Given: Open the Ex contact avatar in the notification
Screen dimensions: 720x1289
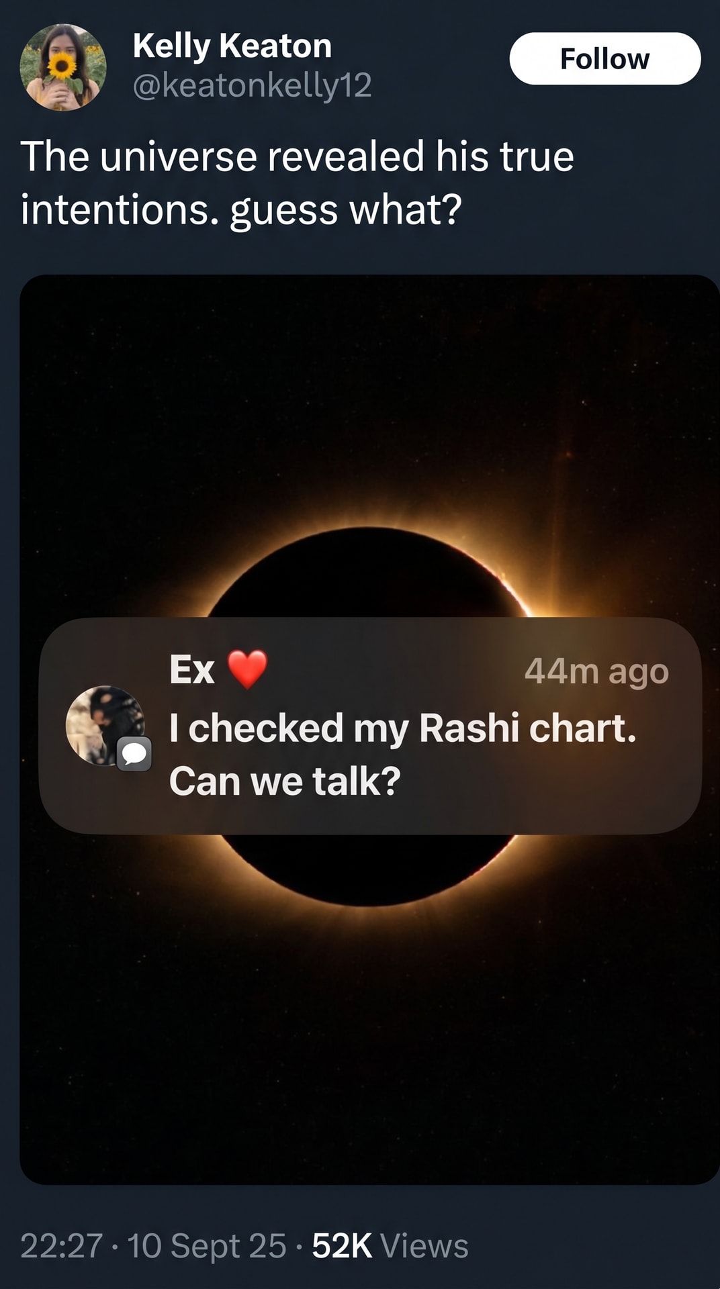Looking at the screenshot, I should coord(105,725).
